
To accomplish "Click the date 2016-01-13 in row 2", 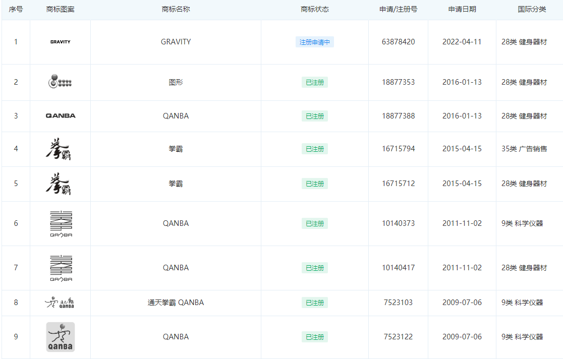I will click(462, 82).
